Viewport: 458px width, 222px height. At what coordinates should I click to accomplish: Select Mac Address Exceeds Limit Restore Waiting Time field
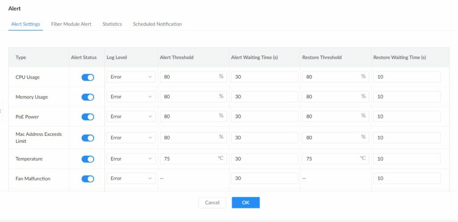407,138
